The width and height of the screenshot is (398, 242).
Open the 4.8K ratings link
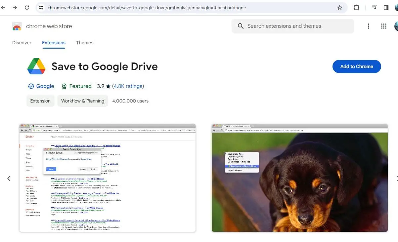pyautogui.click(x=128, y=86)
